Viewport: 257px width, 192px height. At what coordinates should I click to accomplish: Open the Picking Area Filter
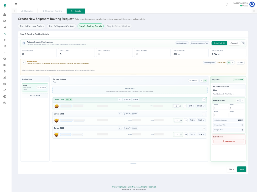[240, 63]
